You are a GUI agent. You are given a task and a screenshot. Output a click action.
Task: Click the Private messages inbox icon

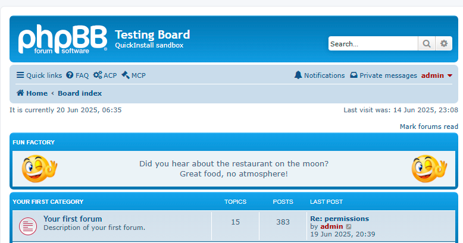tap(353, 75)
